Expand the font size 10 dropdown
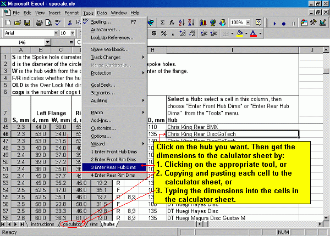Image resolution: width=330 pixels, height=236 pixels. coord(73,33)
